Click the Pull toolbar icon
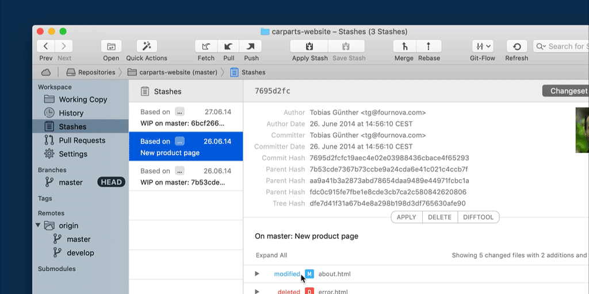Image resolution: width=589 pixels, height=294 pixels. pyautogui.click(x=228, y=47)
